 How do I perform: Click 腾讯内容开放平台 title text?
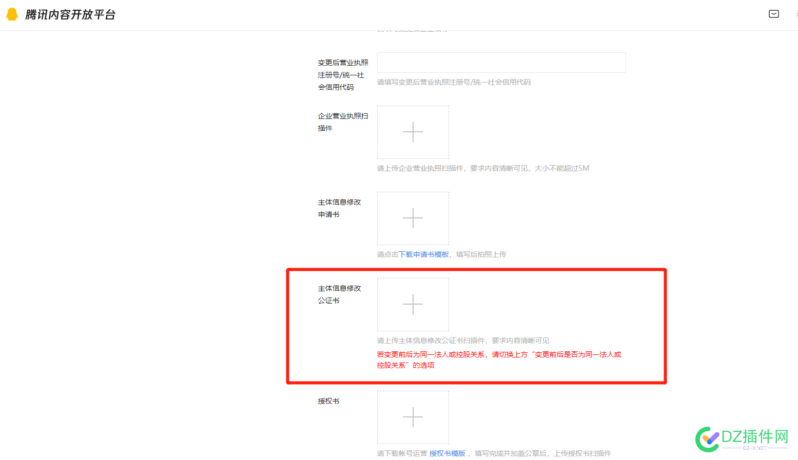coord(70,15)
